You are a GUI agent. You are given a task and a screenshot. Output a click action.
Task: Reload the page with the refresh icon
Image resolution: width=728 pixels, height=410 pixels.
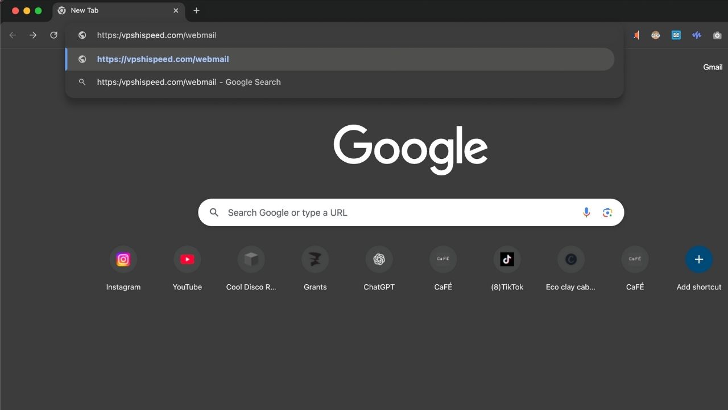tap(53, 35)
